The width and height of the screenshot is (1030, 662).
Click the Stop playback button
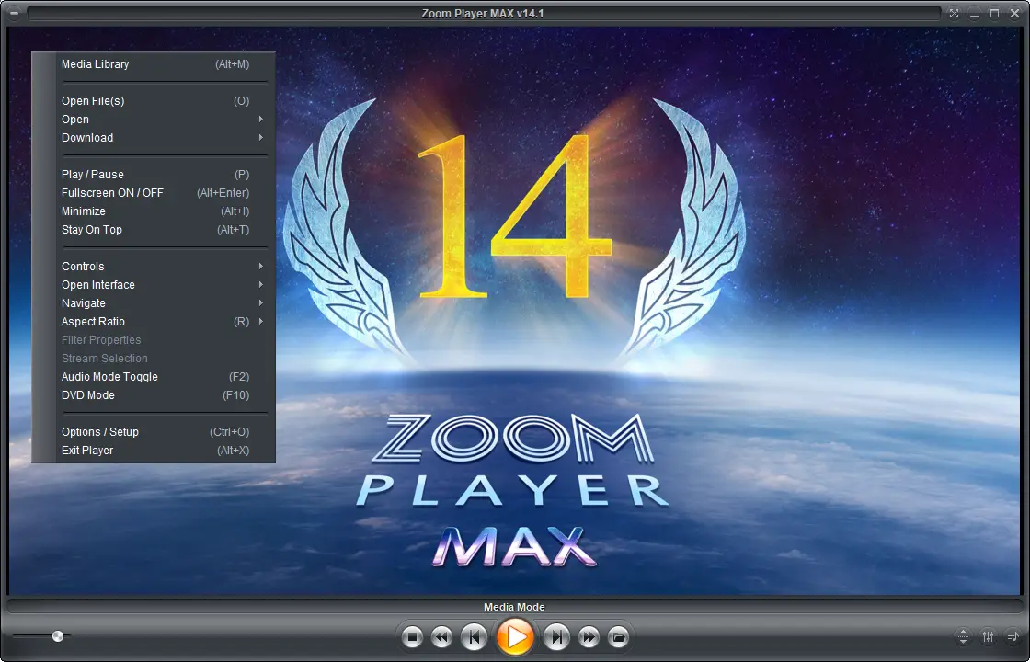[412, 637]
